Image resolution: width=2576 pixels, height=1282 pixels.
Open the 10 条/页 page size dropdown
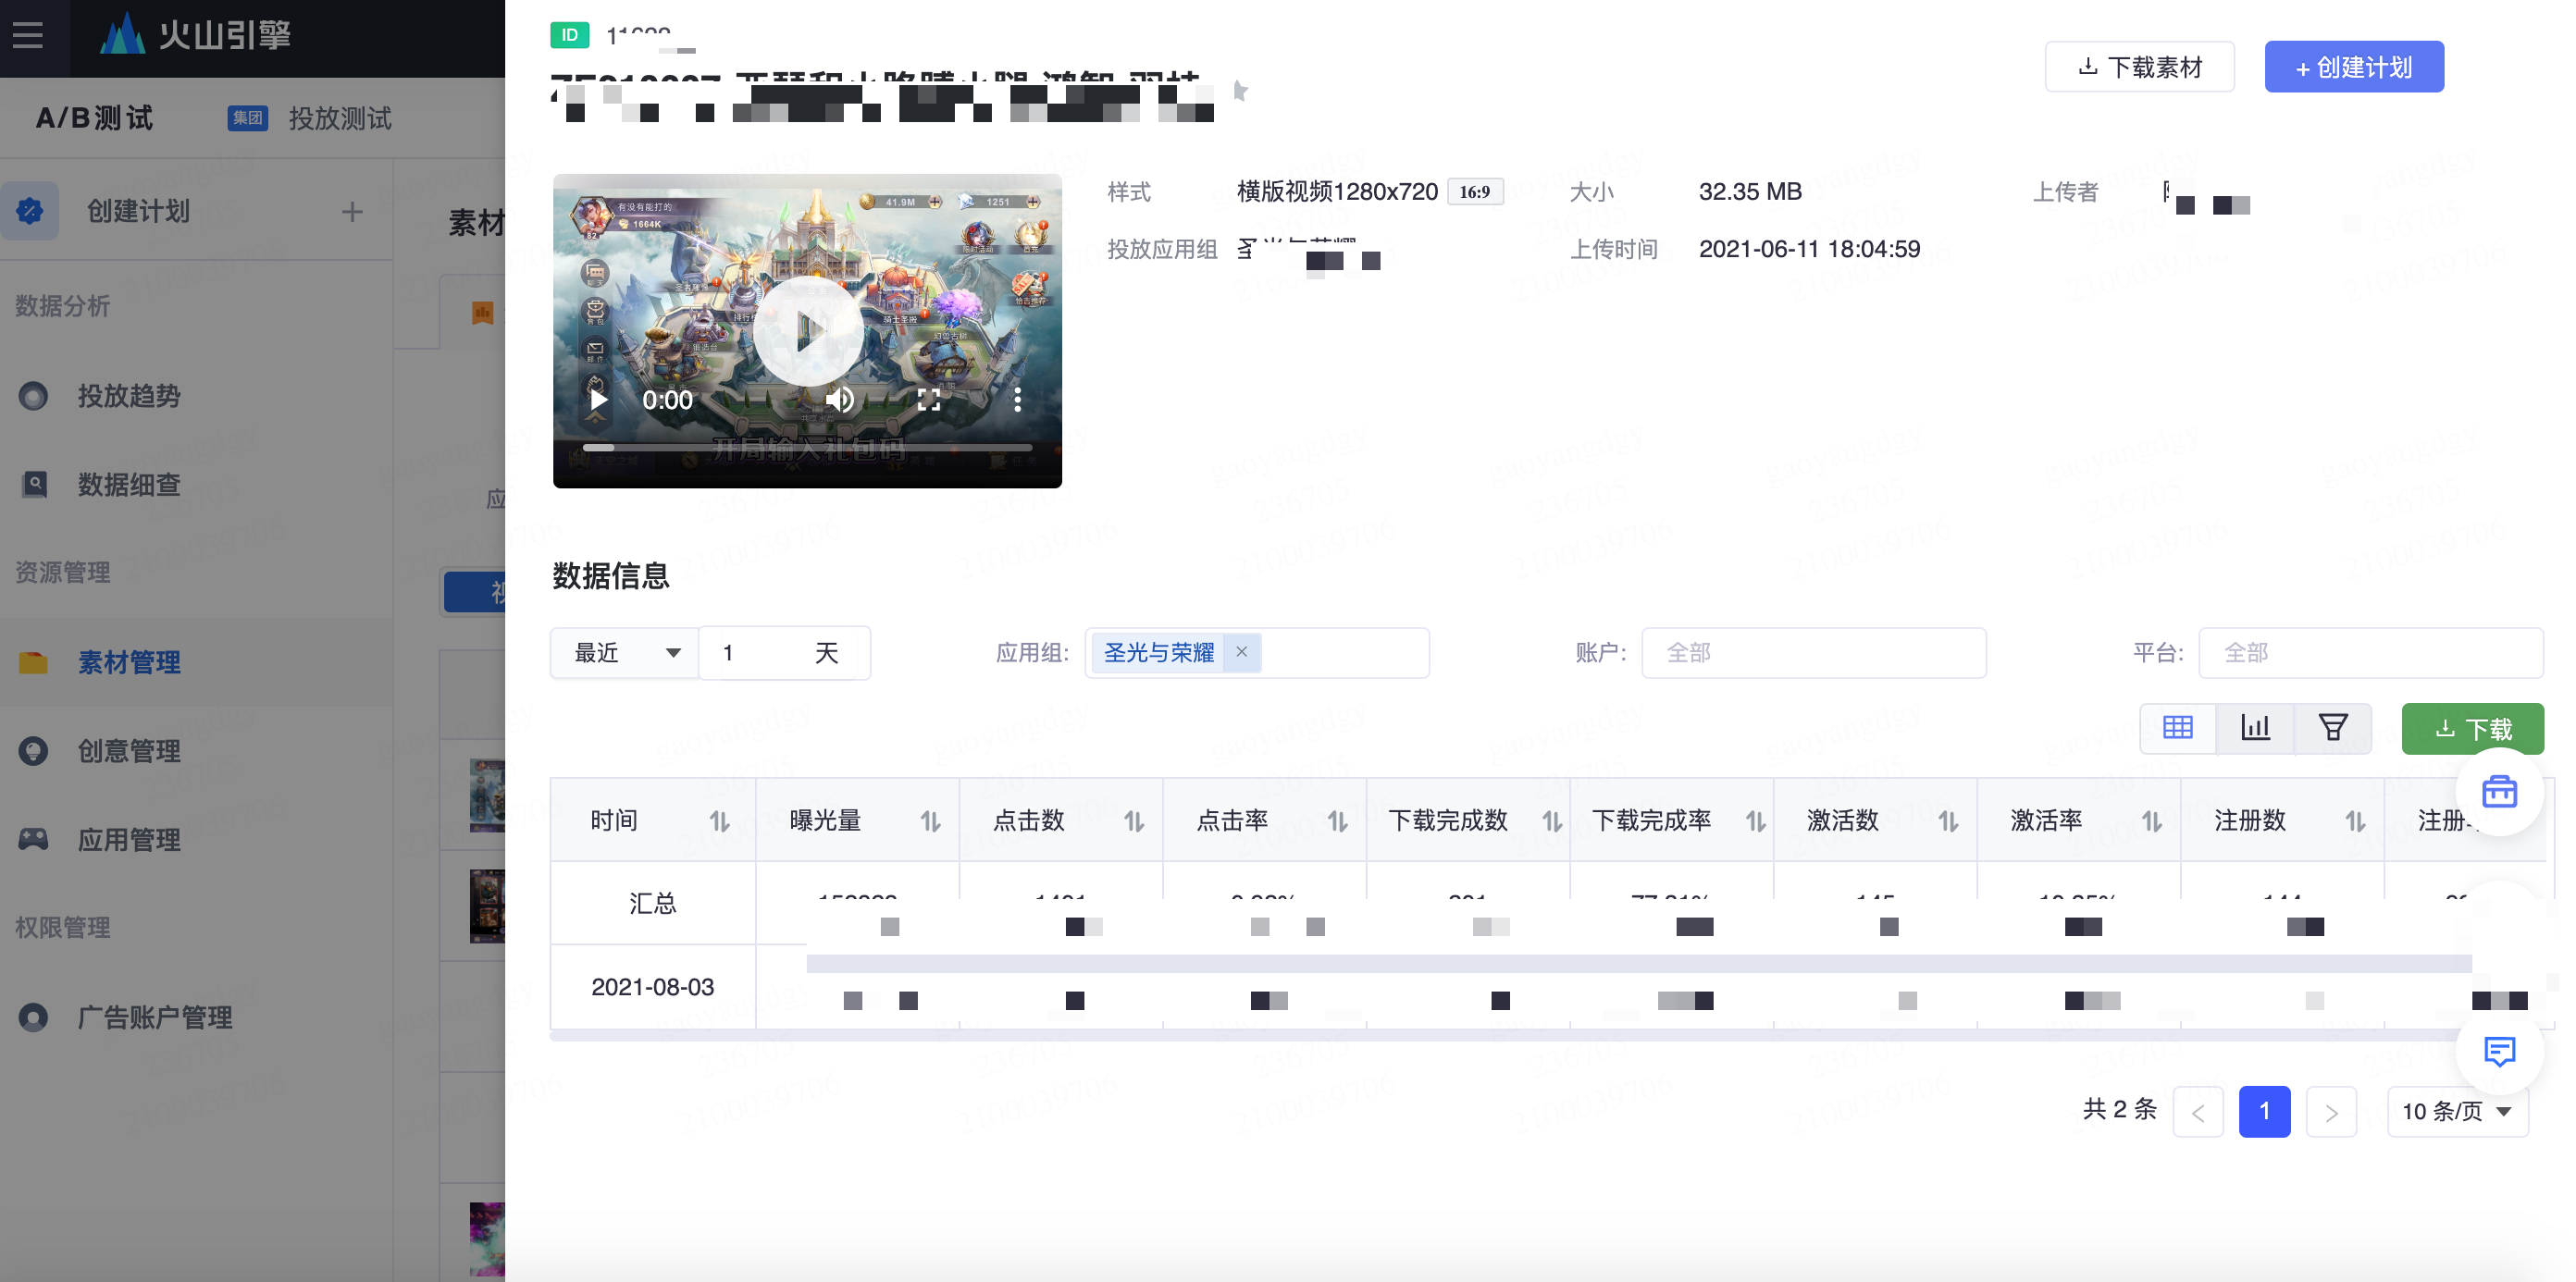pyautogui.click(x=2457, y=1112)
